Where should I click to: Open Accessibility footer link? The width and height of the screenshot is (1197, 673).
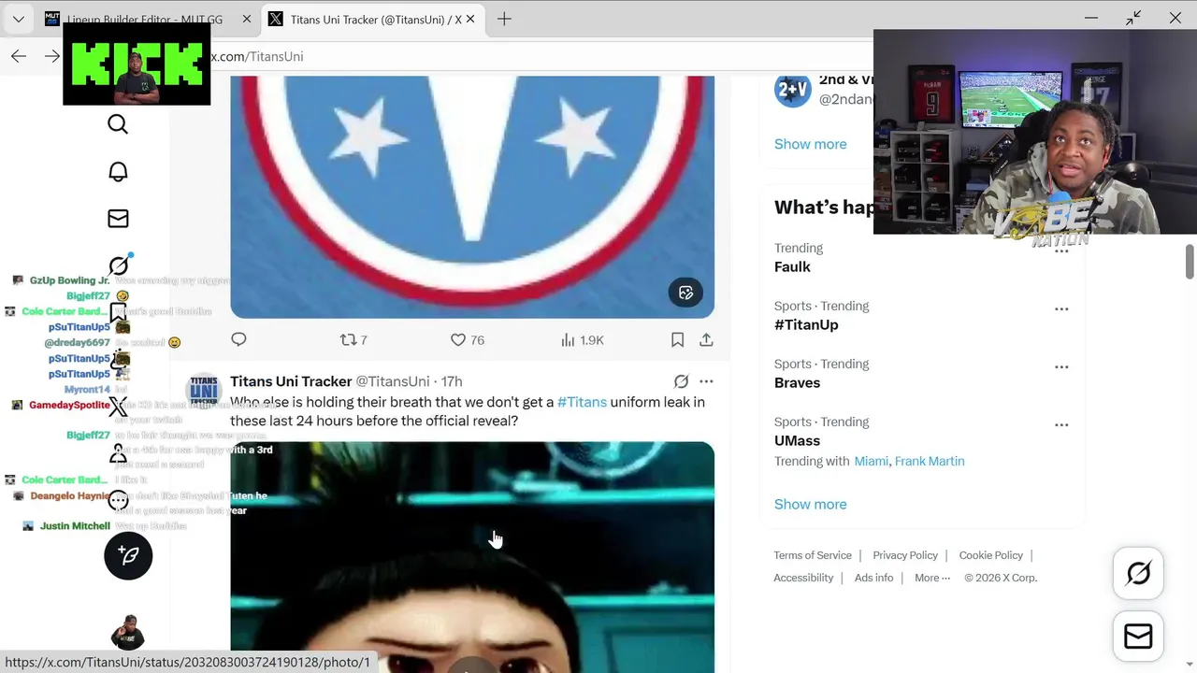tap(803, 578)
